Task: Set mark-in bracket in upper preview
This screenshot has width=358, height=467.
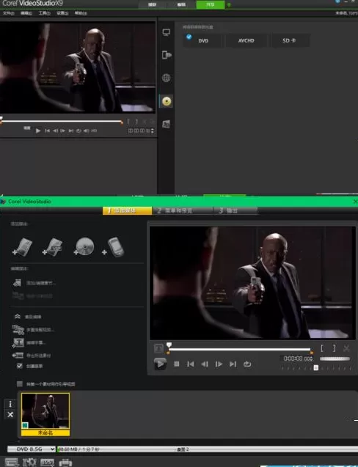Action: [x=128, y=122]
